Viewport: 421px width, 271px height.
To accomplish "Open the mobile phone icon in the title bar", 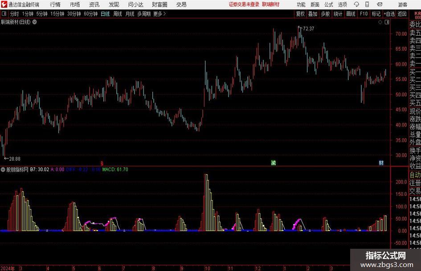I will [367, 4].
